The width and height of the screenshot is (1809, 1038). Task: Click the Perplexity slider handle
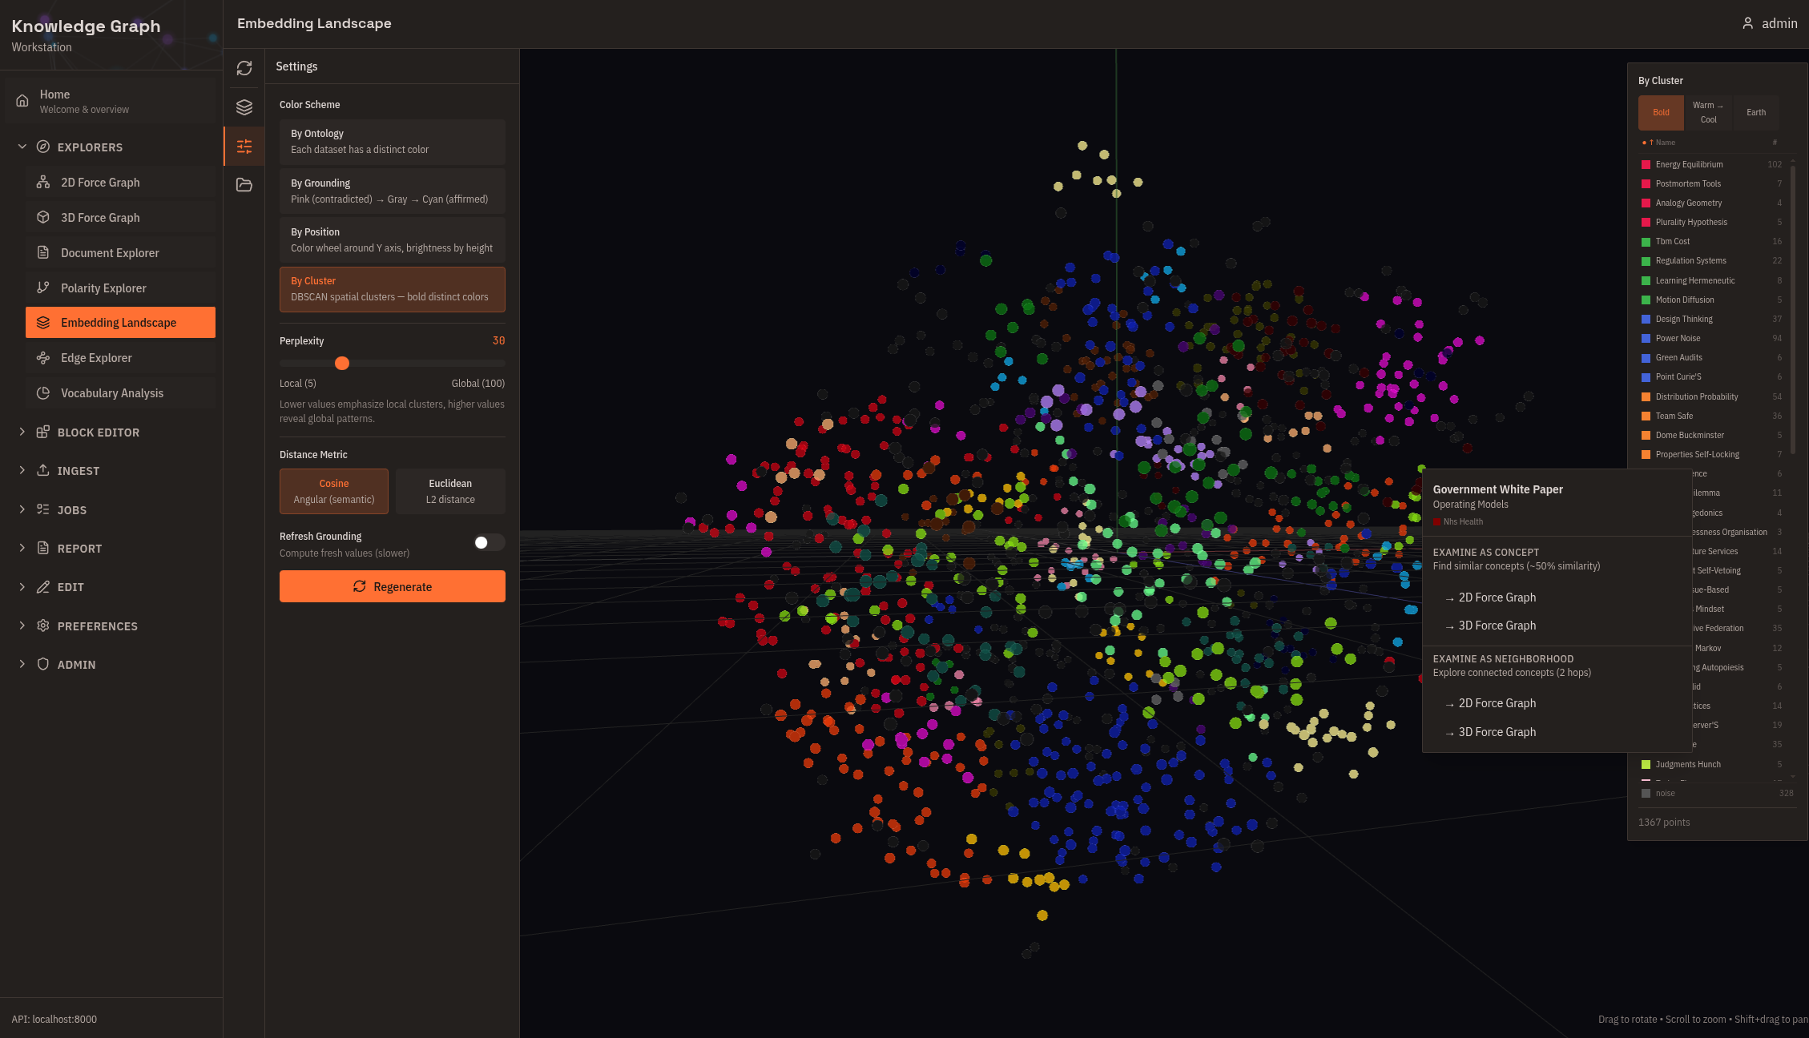[342, 364]
